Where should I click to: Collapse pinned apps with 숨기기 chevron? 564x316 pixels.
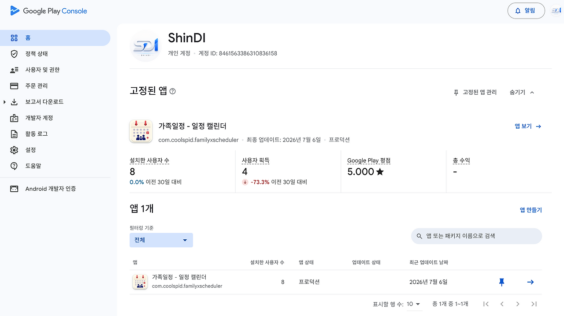[522, 93]
